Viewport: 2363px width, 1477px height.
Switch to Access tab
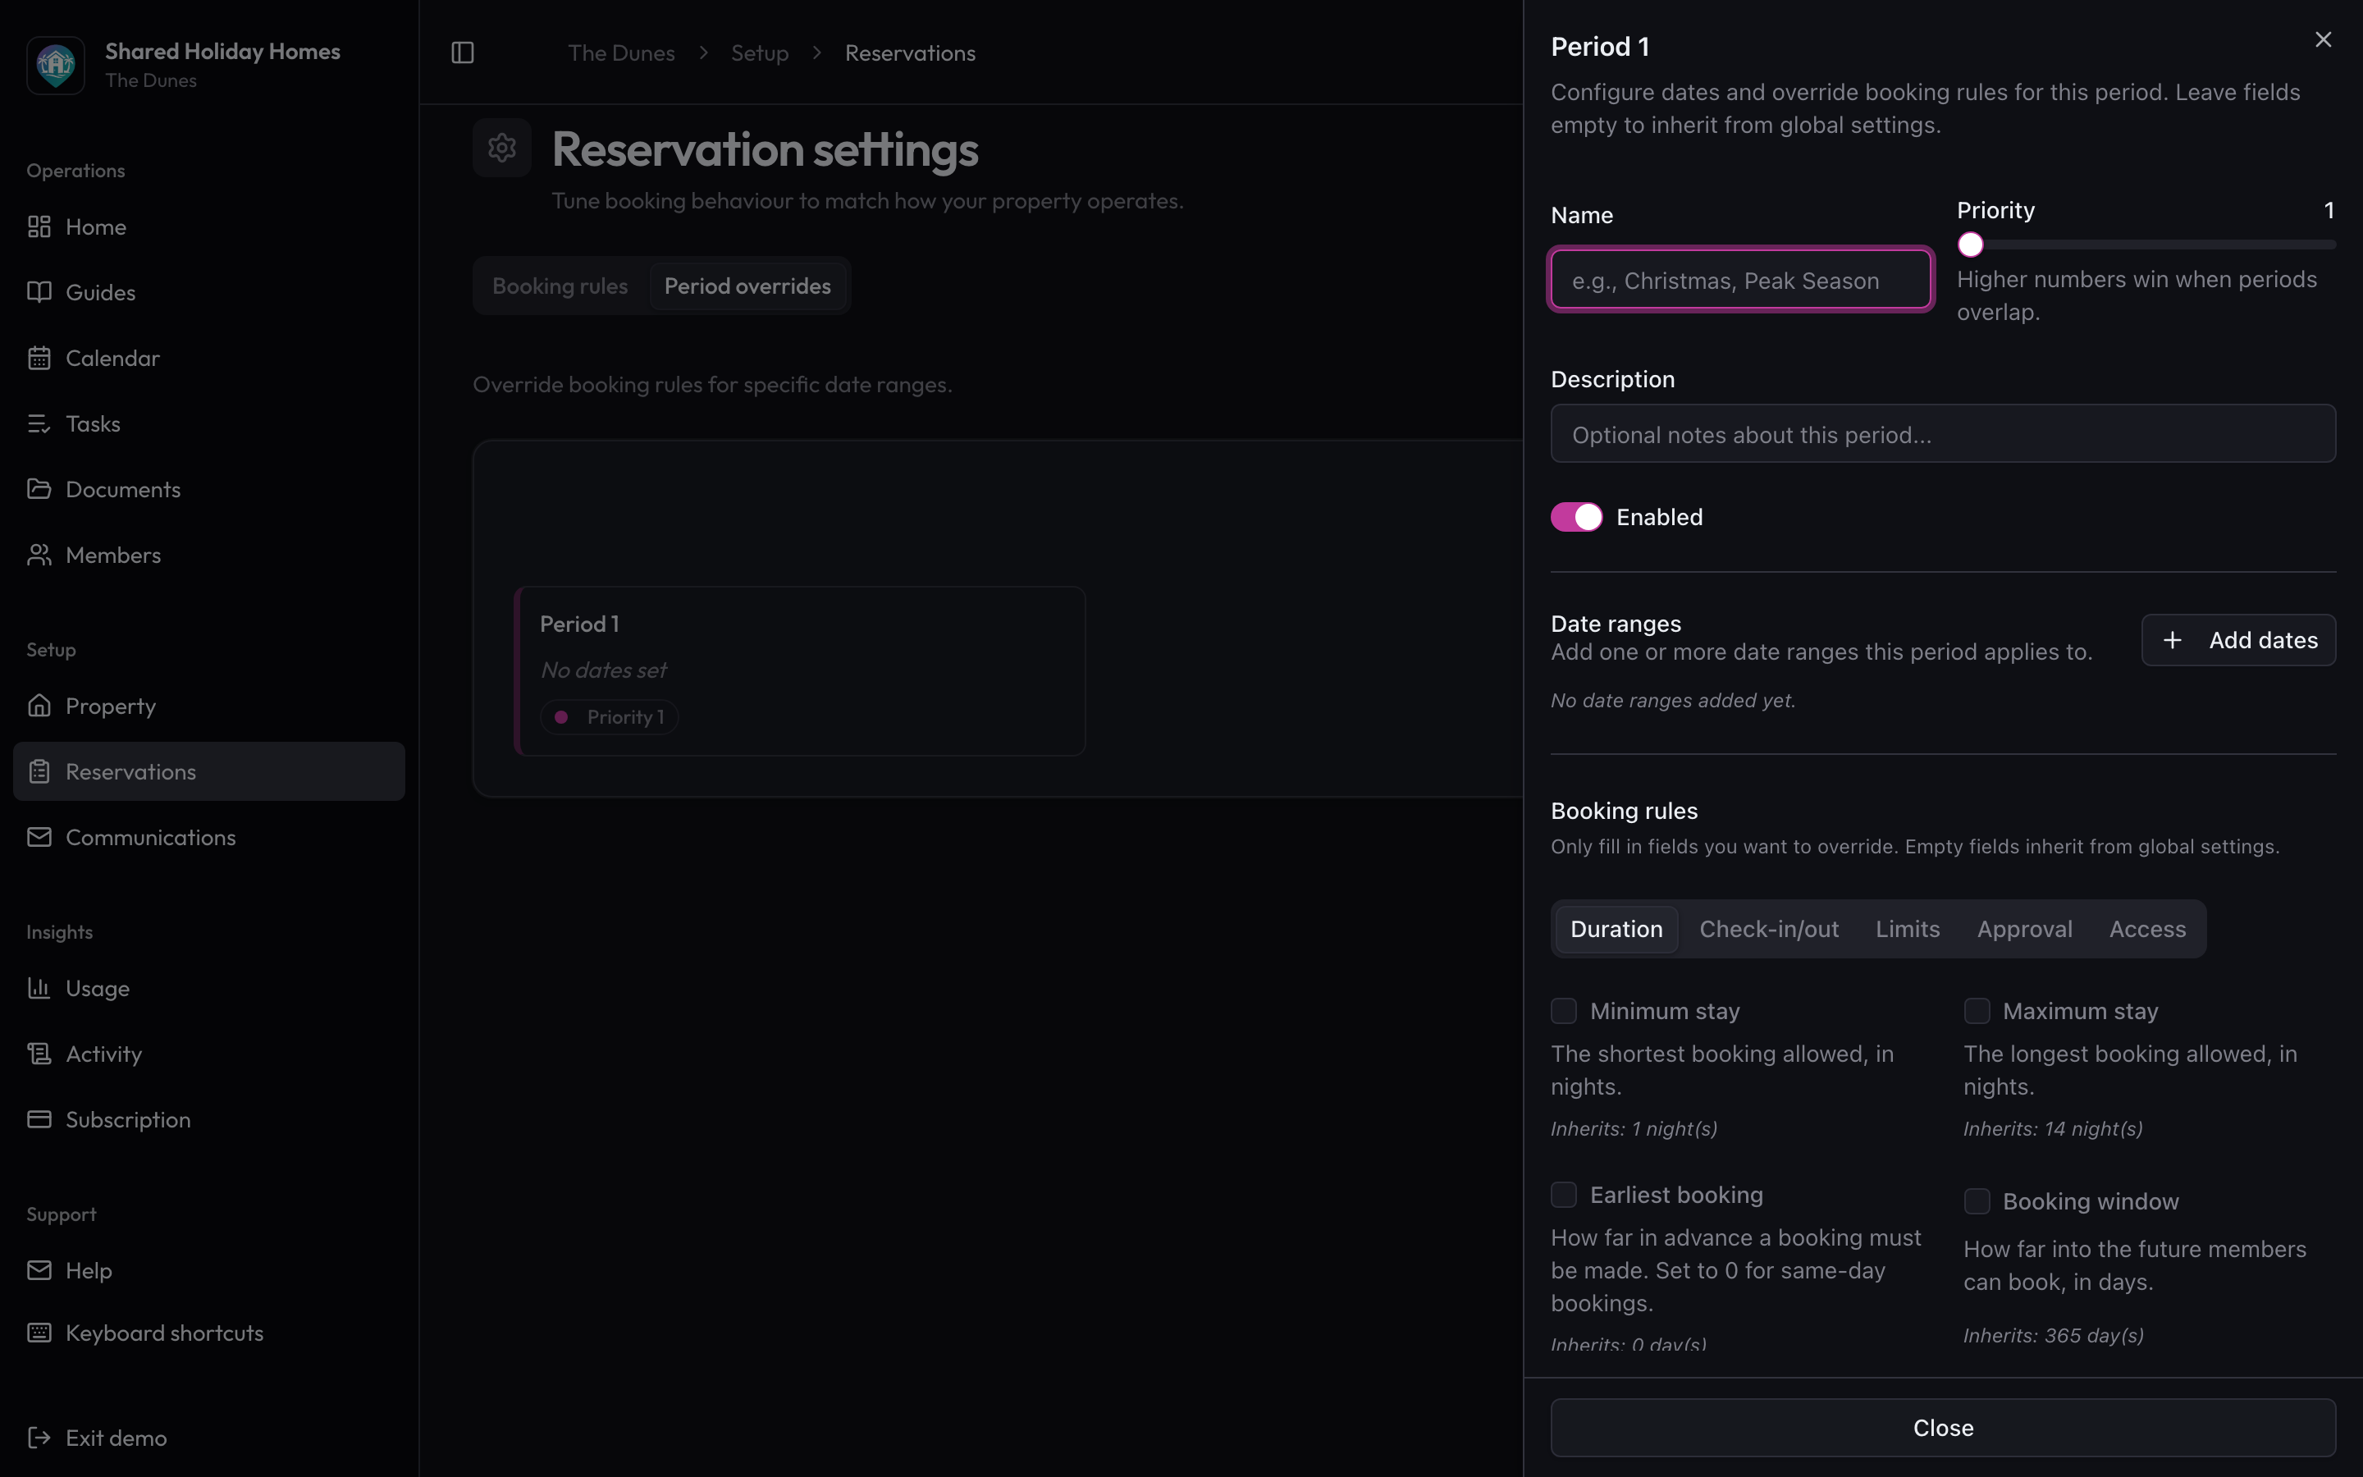pyautogui.click(x=2147, y=929)
